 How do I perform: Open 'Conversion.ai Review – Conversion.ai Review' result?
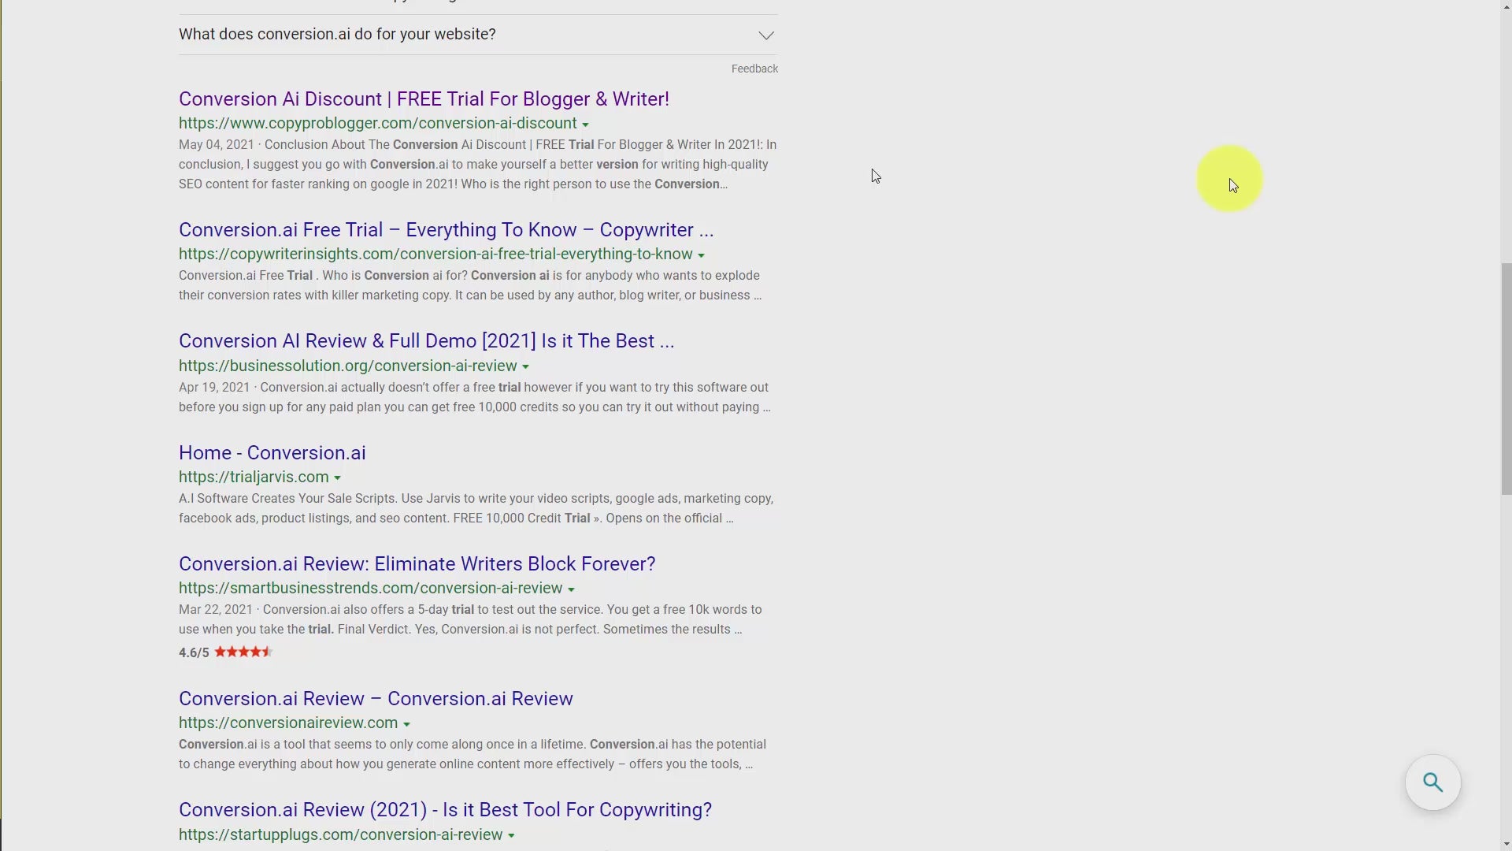(x=375, y=699)
